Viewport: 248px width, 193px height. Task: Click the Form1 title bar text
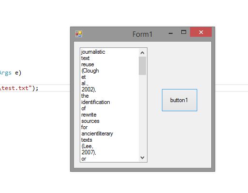(x=142, y=34)
